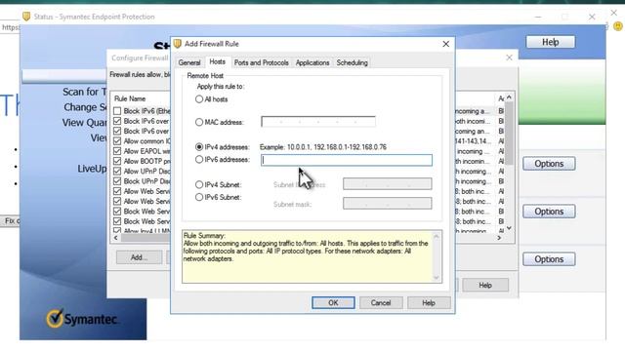
Task: Select the IPv4 addresses radio option
Action: 199,147
